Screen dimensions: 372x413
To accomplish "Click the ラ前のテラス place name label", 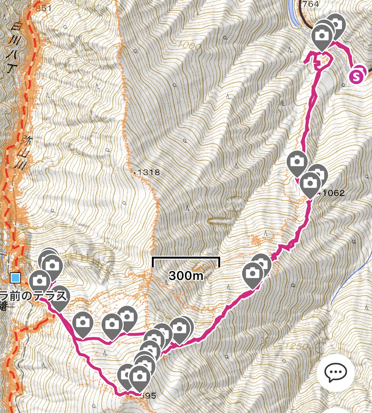I will [x=34, y=296].
